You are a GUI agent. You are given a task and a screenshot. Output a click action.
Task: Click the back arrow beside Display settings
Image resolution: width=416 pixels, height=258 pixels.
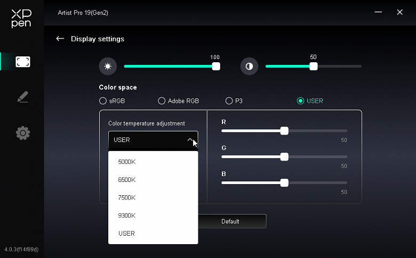tap(60, 39)
